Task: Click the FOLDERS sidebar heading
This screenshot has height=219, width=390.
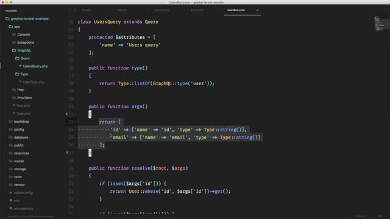Action: [11, 11]
